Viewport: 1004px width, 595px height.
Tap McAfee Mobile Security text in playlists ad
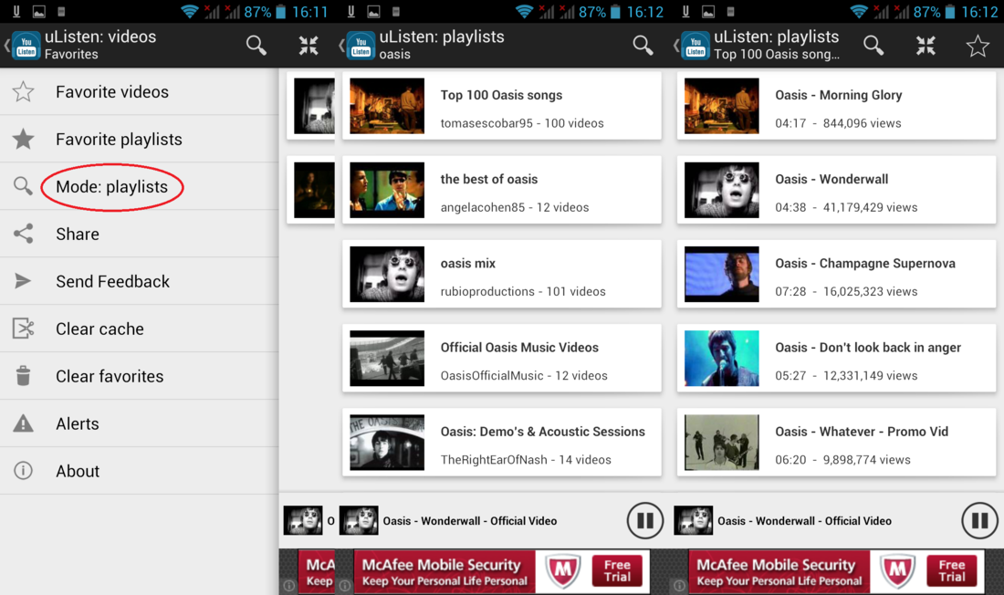click(x=441, y=564)
